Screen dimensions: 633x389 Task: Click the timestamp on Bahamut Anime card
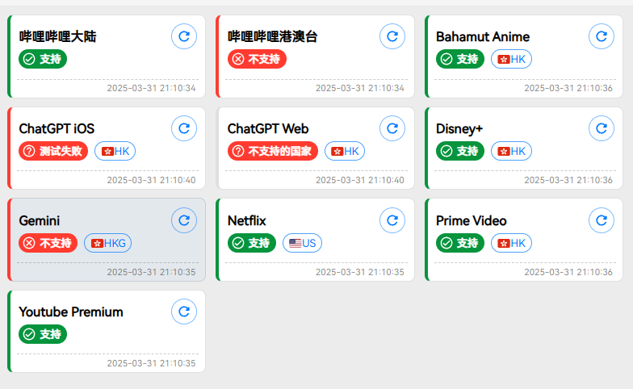[568, 88]
